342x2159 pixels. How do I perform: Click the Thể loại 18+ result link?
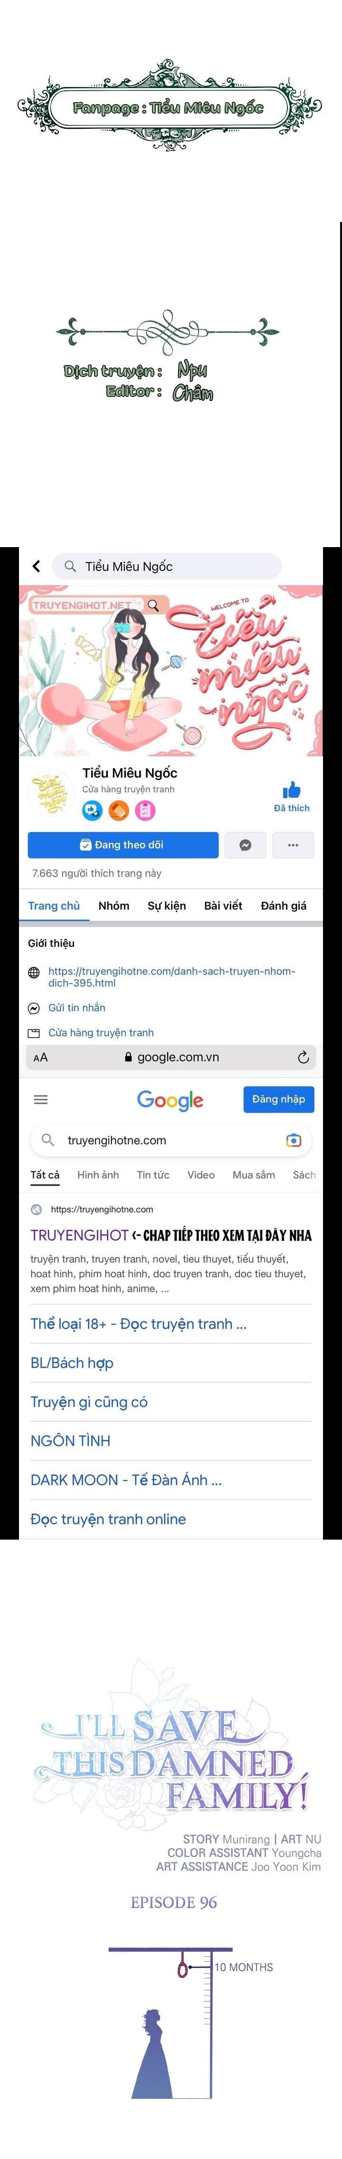click(138, 1323)
